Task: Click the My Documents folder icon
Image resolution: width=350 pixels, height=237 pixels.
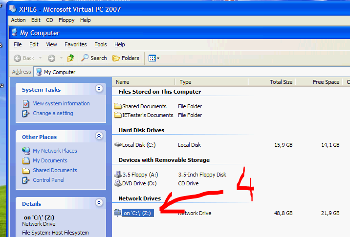Action: [x=26, y=160]
